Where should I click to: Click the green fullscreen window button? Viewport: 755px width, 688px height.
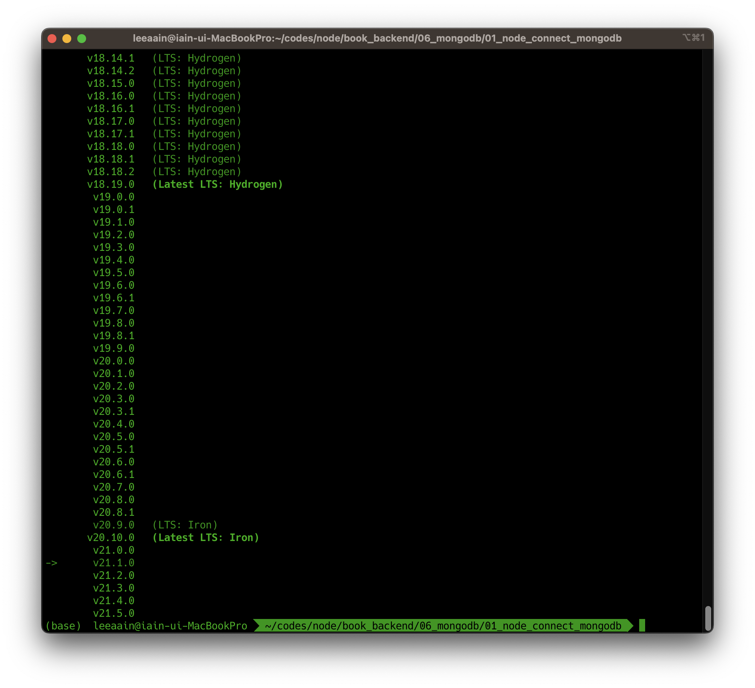pyautogui.click(x=82, y=39)
